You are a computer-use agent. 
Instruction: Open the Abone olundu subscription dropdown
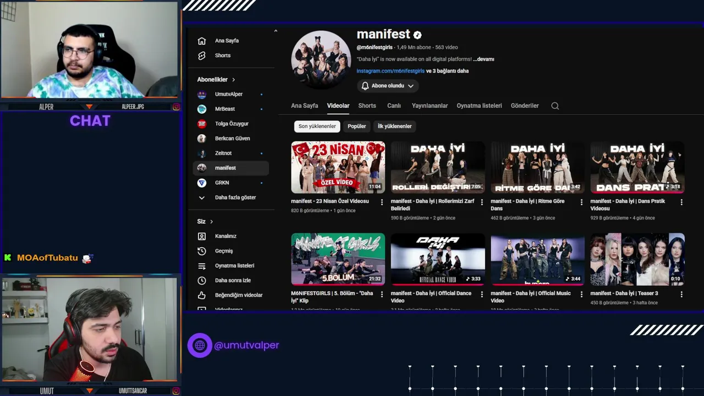click(388, 86)
